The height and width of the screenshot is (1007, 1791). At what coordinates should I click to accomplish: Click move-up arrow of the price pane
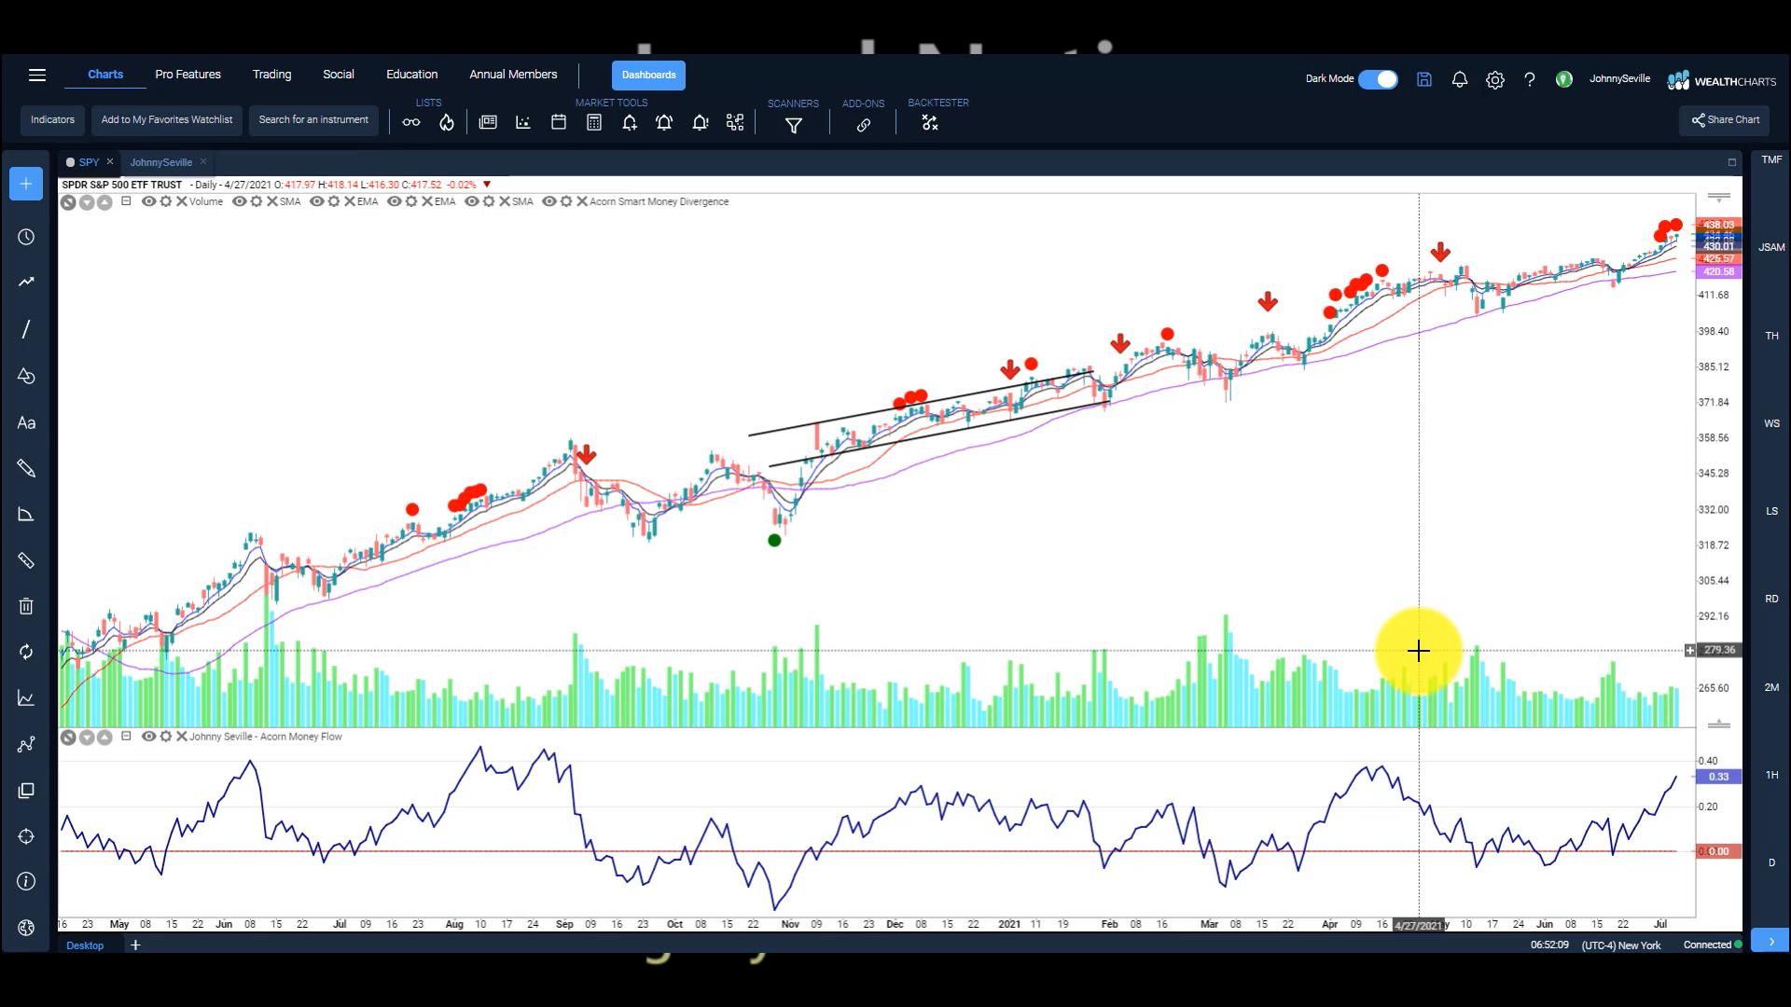pyautogui.click(x=104, y=202)
